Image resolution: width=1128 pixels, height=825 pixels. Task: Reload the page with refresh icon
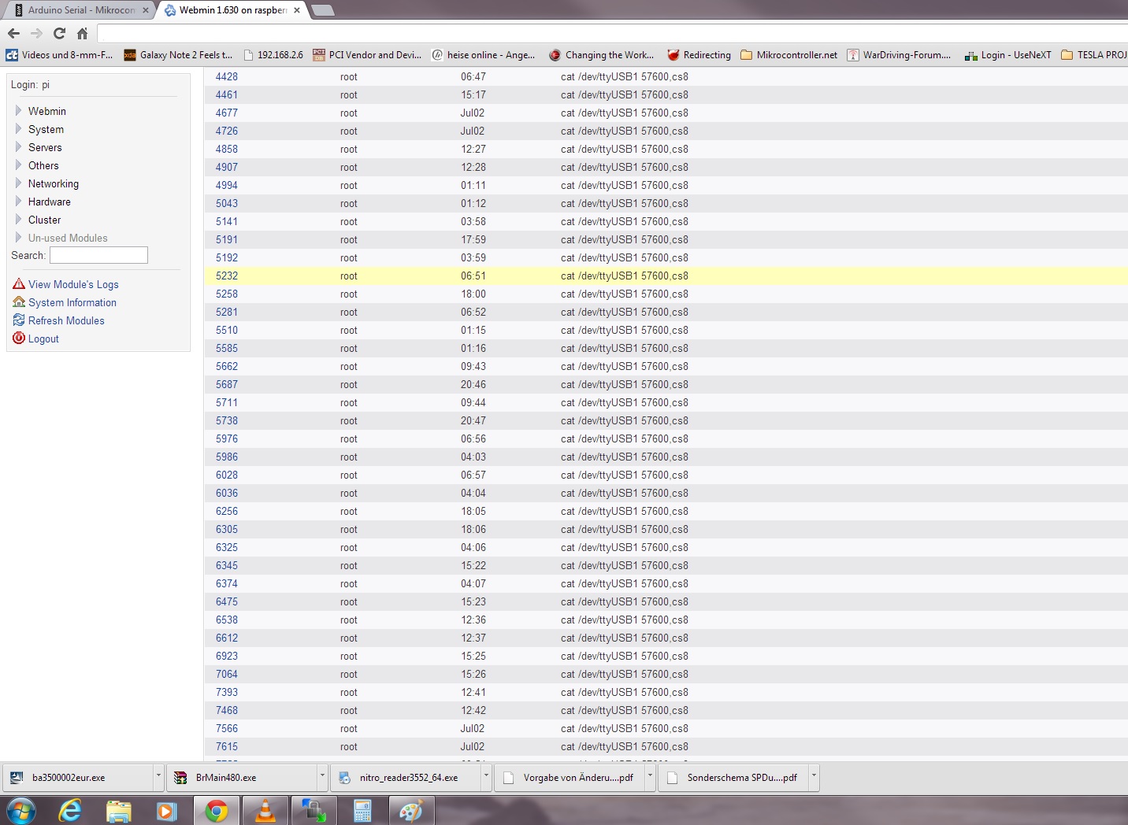(59, 33)
